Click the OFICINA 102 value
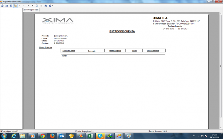 tap(59, 41)
